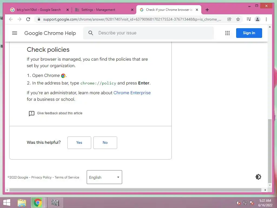Go back to previous page
Image resolution: width=277 pixels, height=208 pixels.
11,19
